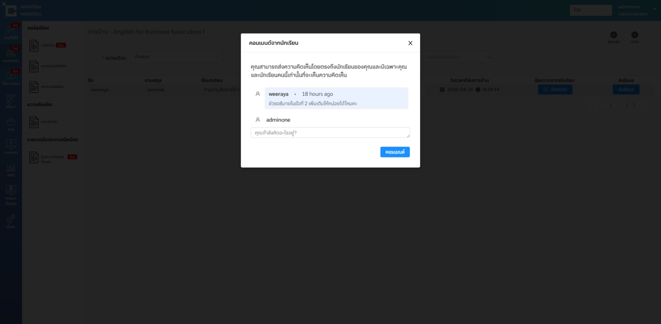
Task: Open the shopping basket sidebar icon
Action: pos(10,123)
